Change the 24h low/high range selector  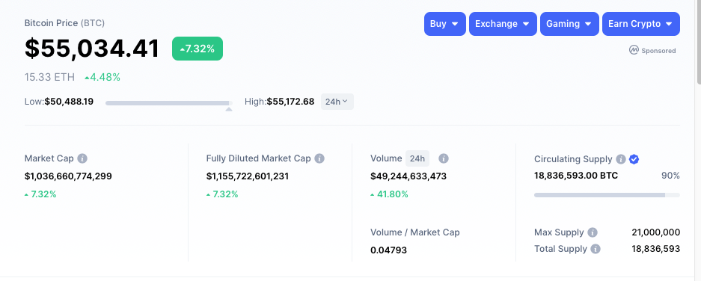(337, 102)
